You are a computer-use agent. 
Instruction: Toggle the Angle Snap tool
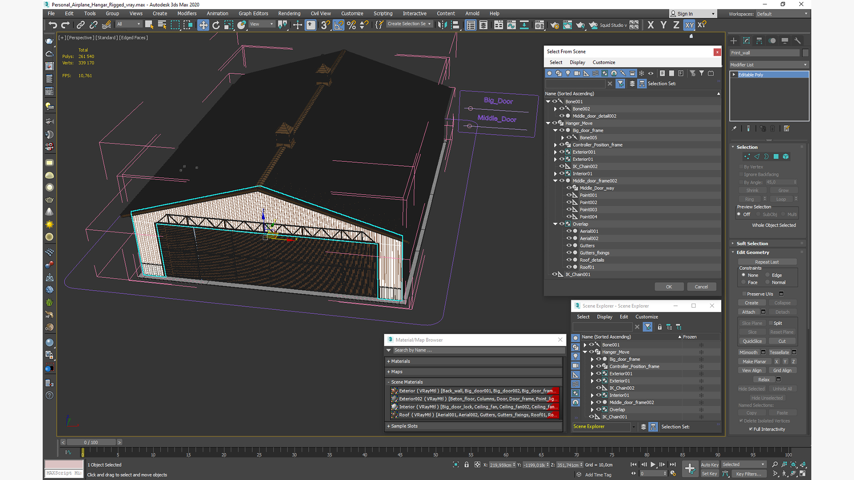[x=338, y=25]
